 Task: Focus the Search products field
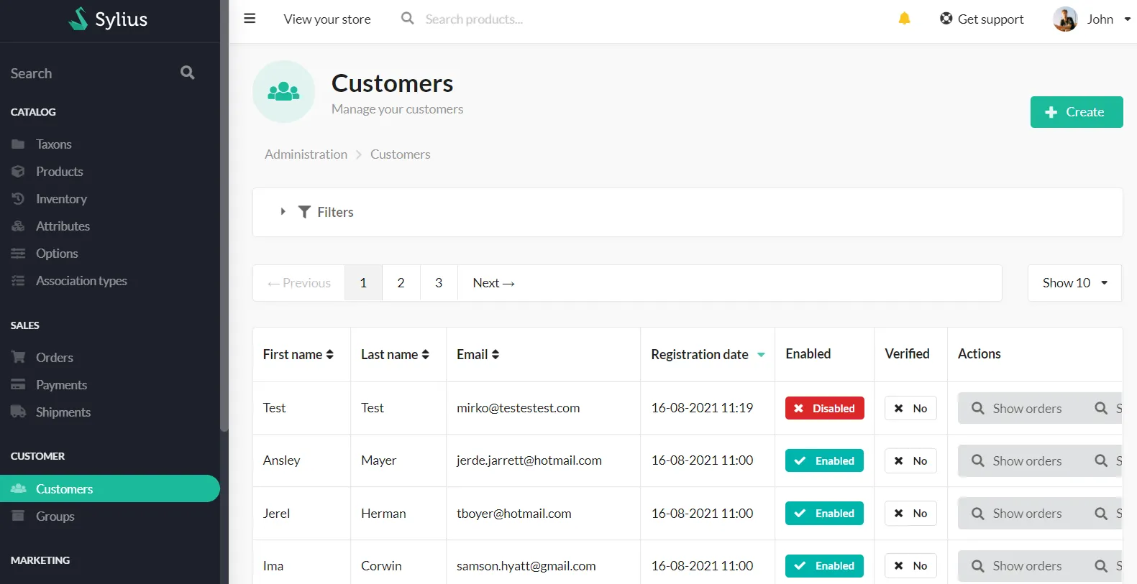474,19
